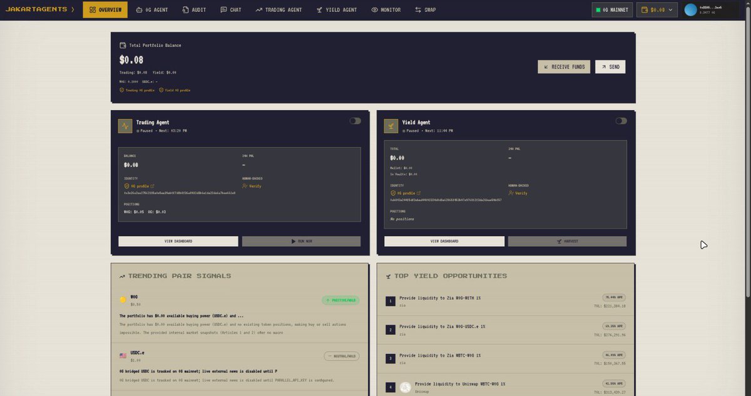Open the Trading Agent nav tab
Image resolution: width=751 pixels, height=396 pixels.
tap(278, 10)
